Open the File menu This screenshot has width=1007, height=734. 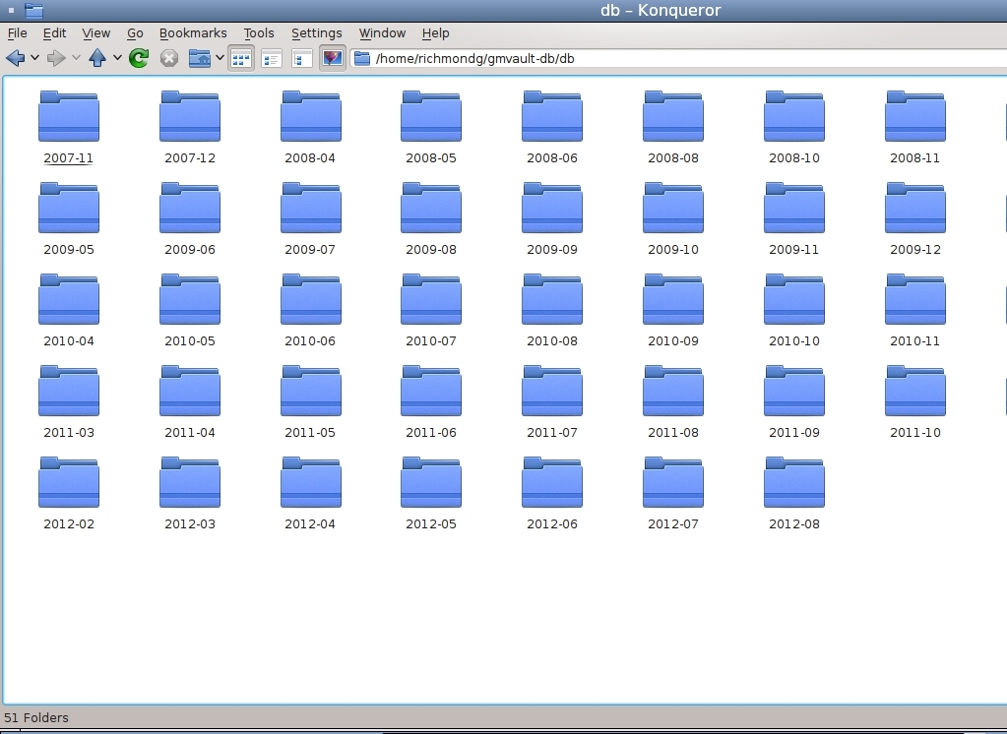(x=18, y=32)
